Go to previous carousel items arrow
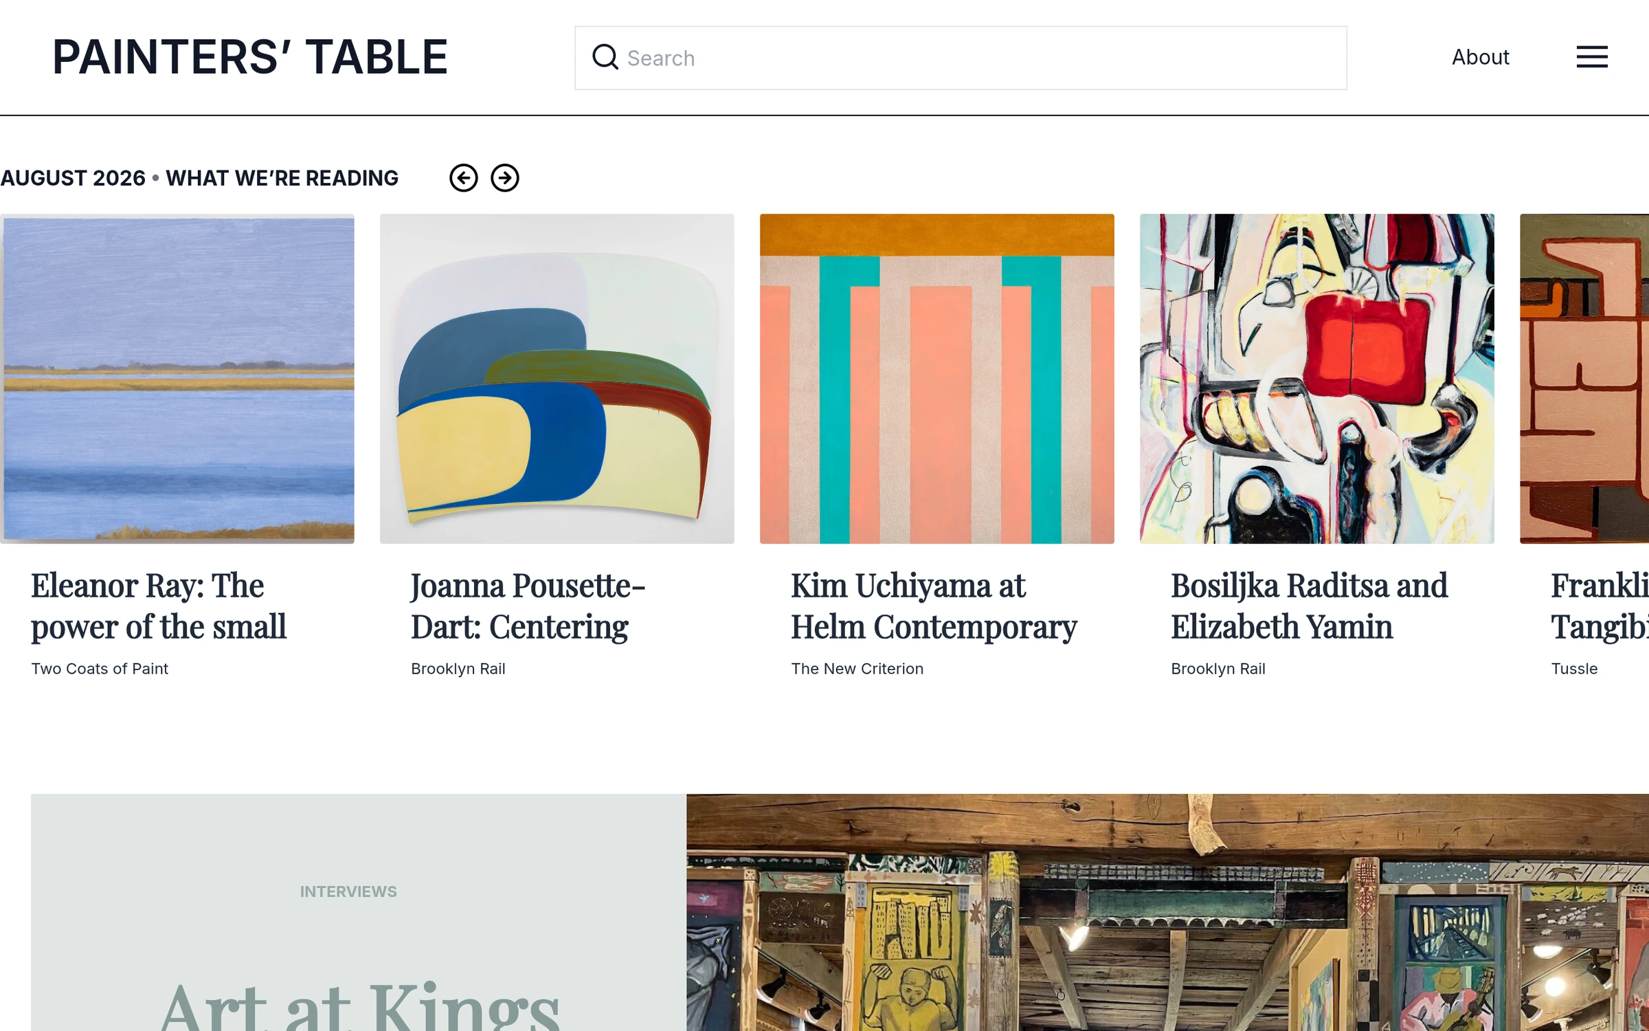1649x1031 pixels. coord(463,178)
